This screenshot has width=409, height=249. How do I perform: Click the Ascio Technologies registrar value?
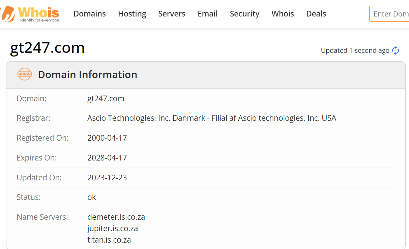tap(212, 118)
